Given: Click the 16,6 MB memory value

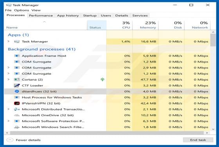Looking at the screenshot, I should click(x=148, y=41).
